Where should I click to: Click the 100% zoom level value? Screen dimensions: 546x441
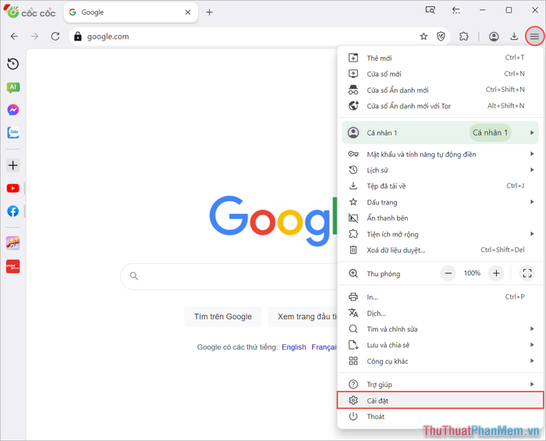(x=472, y=273)
